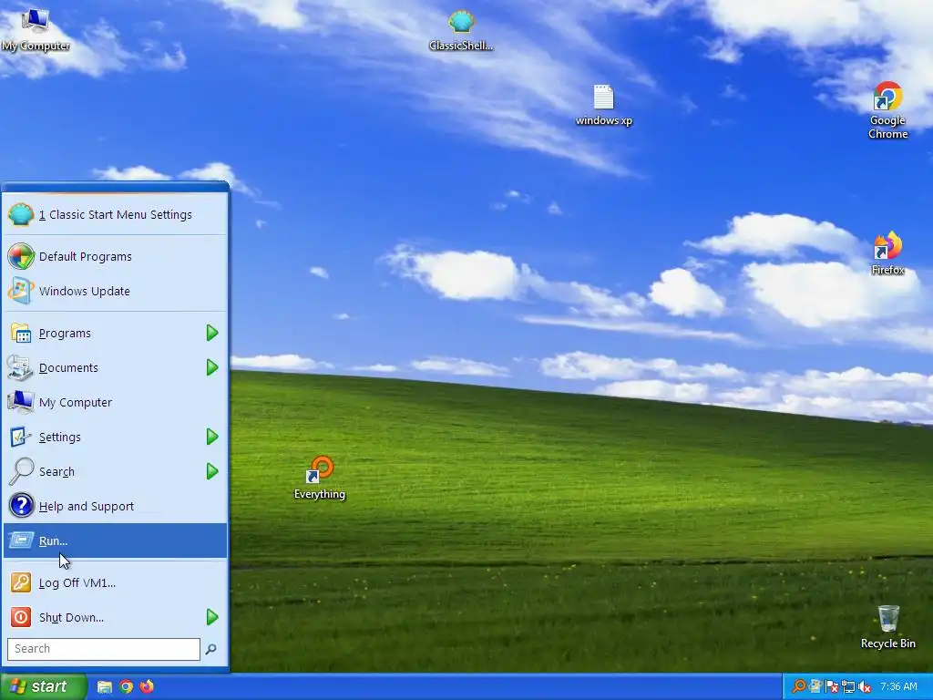
Task: Expand the Settings submenu arrow
Action: 212,437
